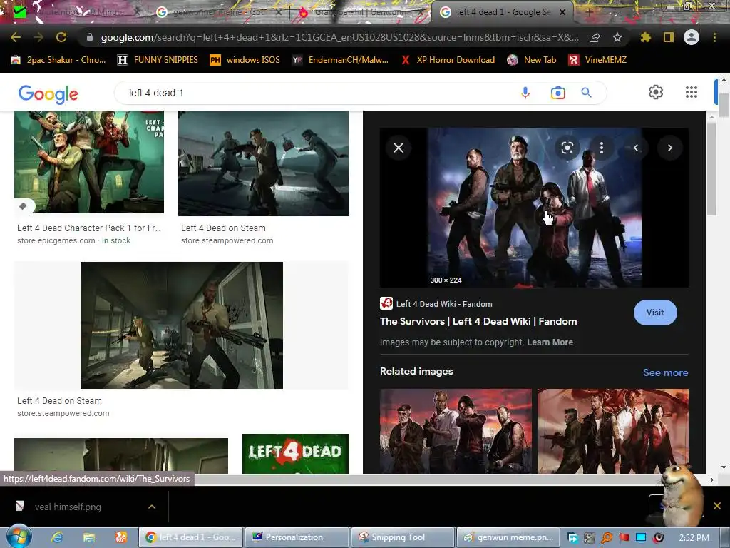730x548 pixels.
Task: Switch to Personalization taskbar window
Action: [x=297, y=537]
